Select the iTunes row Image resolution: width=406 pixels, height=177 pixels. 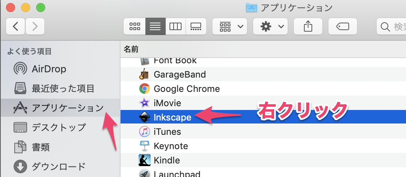[263, 131]
